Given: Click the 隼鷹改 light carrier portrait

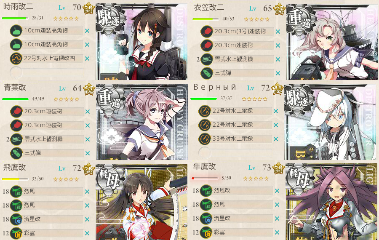Looking at the screenshot, I should point(331,202).
